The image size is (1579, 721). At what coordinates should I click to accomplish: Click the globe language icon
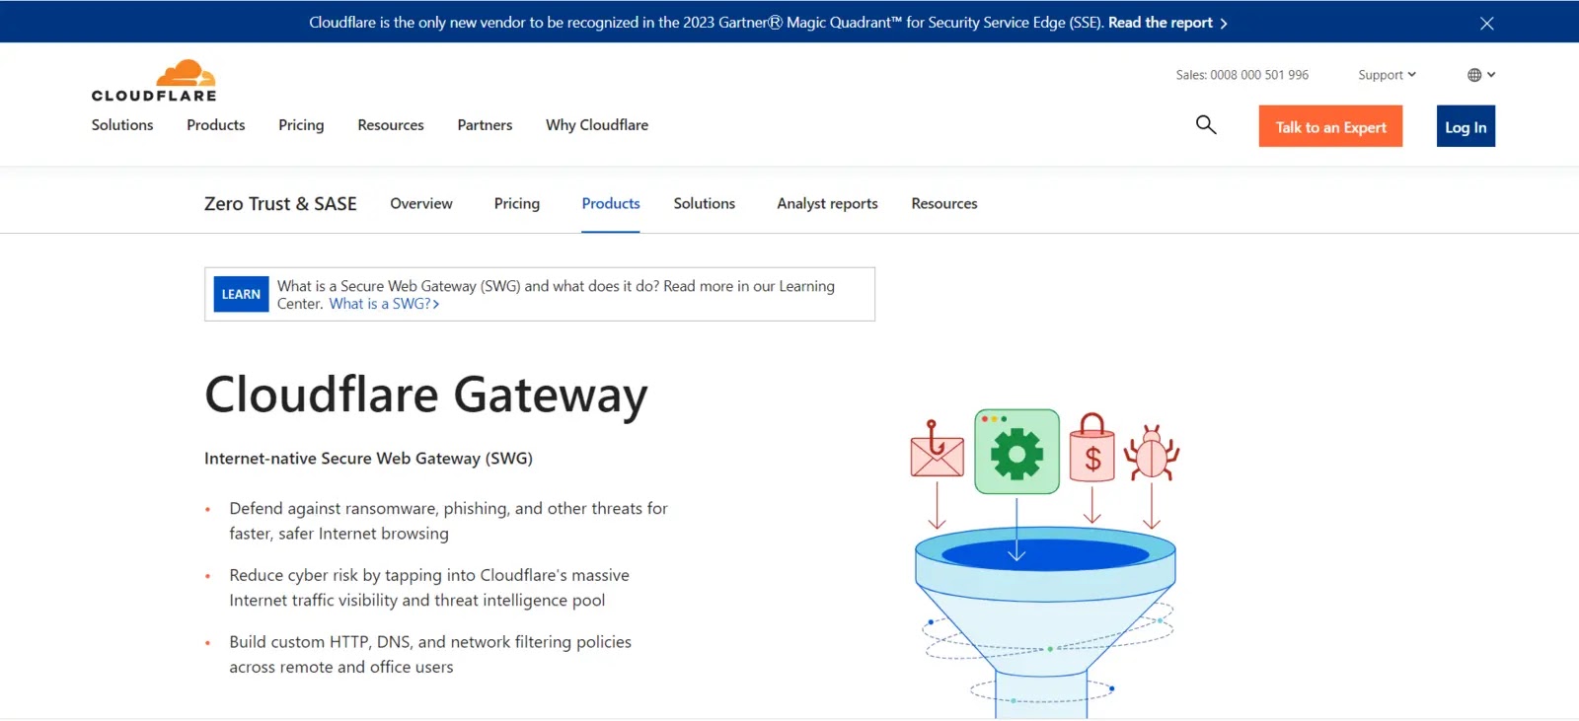[1474, 75]
